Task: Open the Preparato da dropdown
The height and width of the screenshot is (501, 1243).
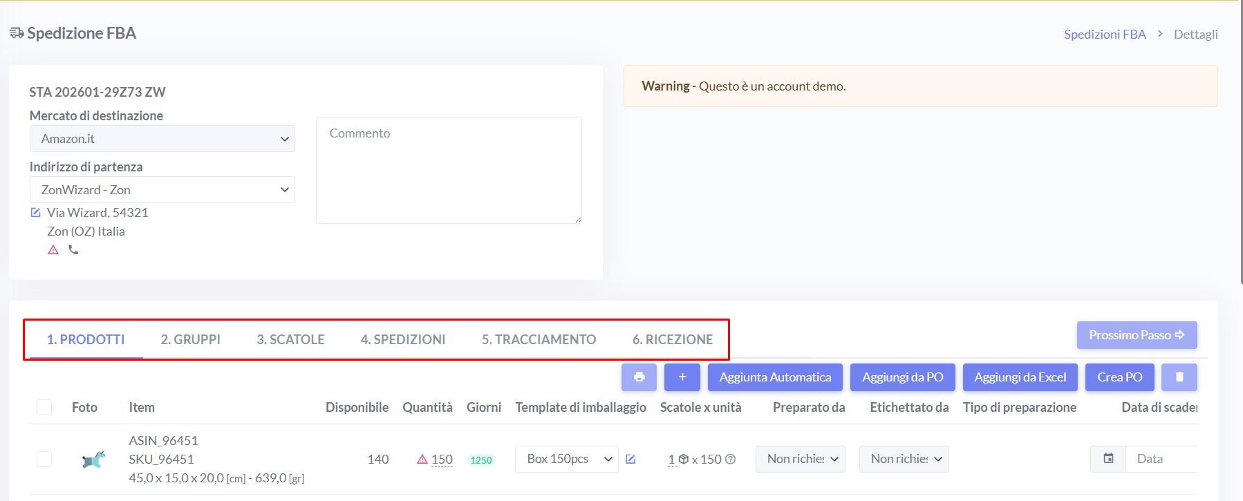Action: coord(800,460)
